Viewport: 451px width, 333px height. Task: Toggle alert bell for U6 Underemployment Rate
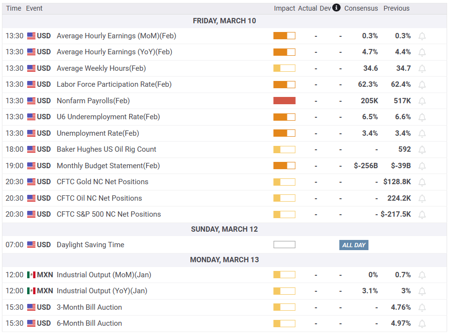(422, 117)
